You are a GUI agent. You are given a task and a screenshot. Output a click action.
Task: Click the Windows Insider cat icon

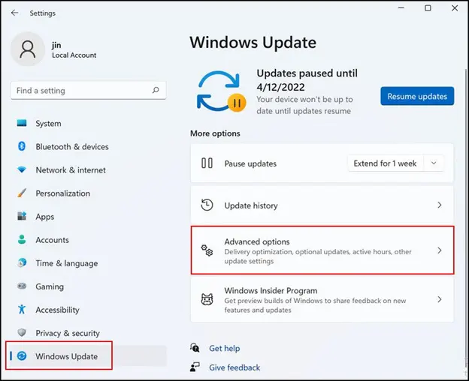point(207,299)
